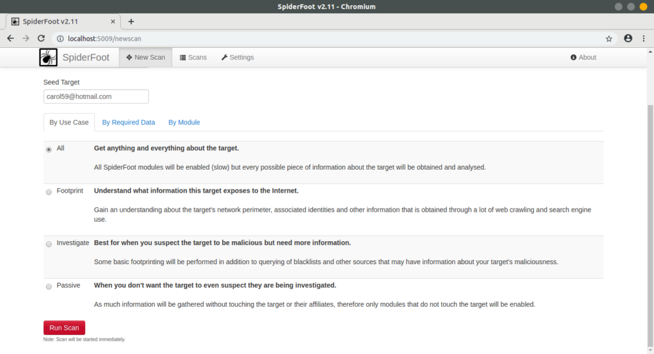Close the SpiderFoot v2.11 browser tab
Viewport: 654px width, 354px height.
tap(113, 21)
